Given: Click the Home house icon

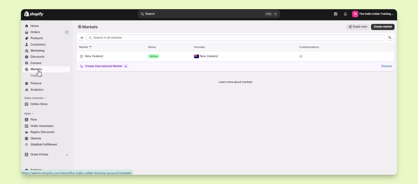Looking at the screenshot, I should [27, 26].
